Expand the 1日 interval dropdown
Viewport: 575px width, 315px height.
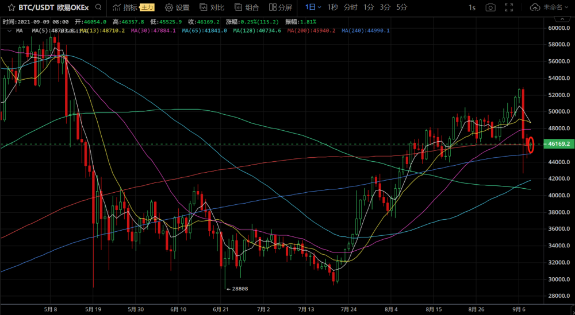click(313, 7)
